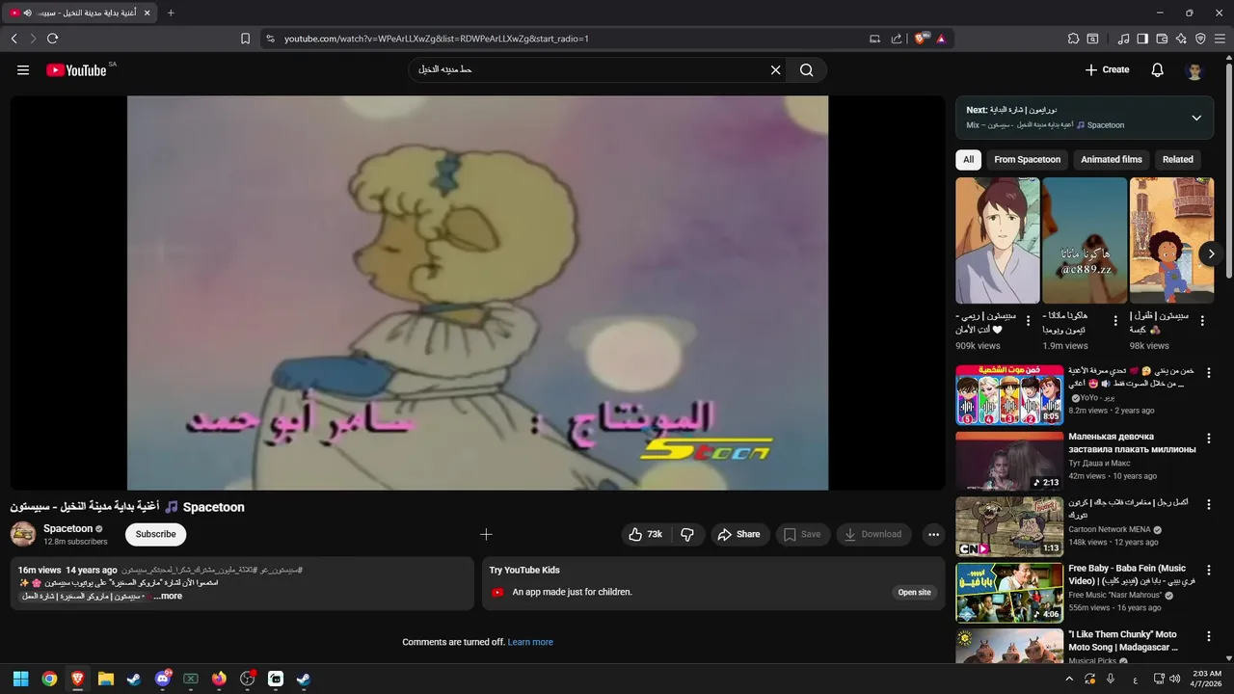Open Windows Start menu
Screen dimensions: 1234x694
(20, 679)
